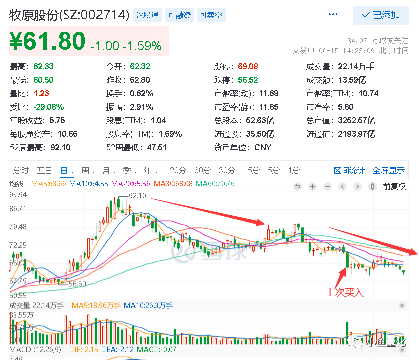Select the 周K weekly chart tab

pos(88,170)
